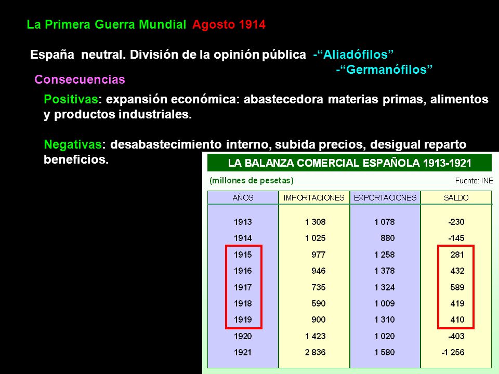Viewport: 499px width, 374px height.
Task: Click balance value '-403'
Action: coord(456,336)
